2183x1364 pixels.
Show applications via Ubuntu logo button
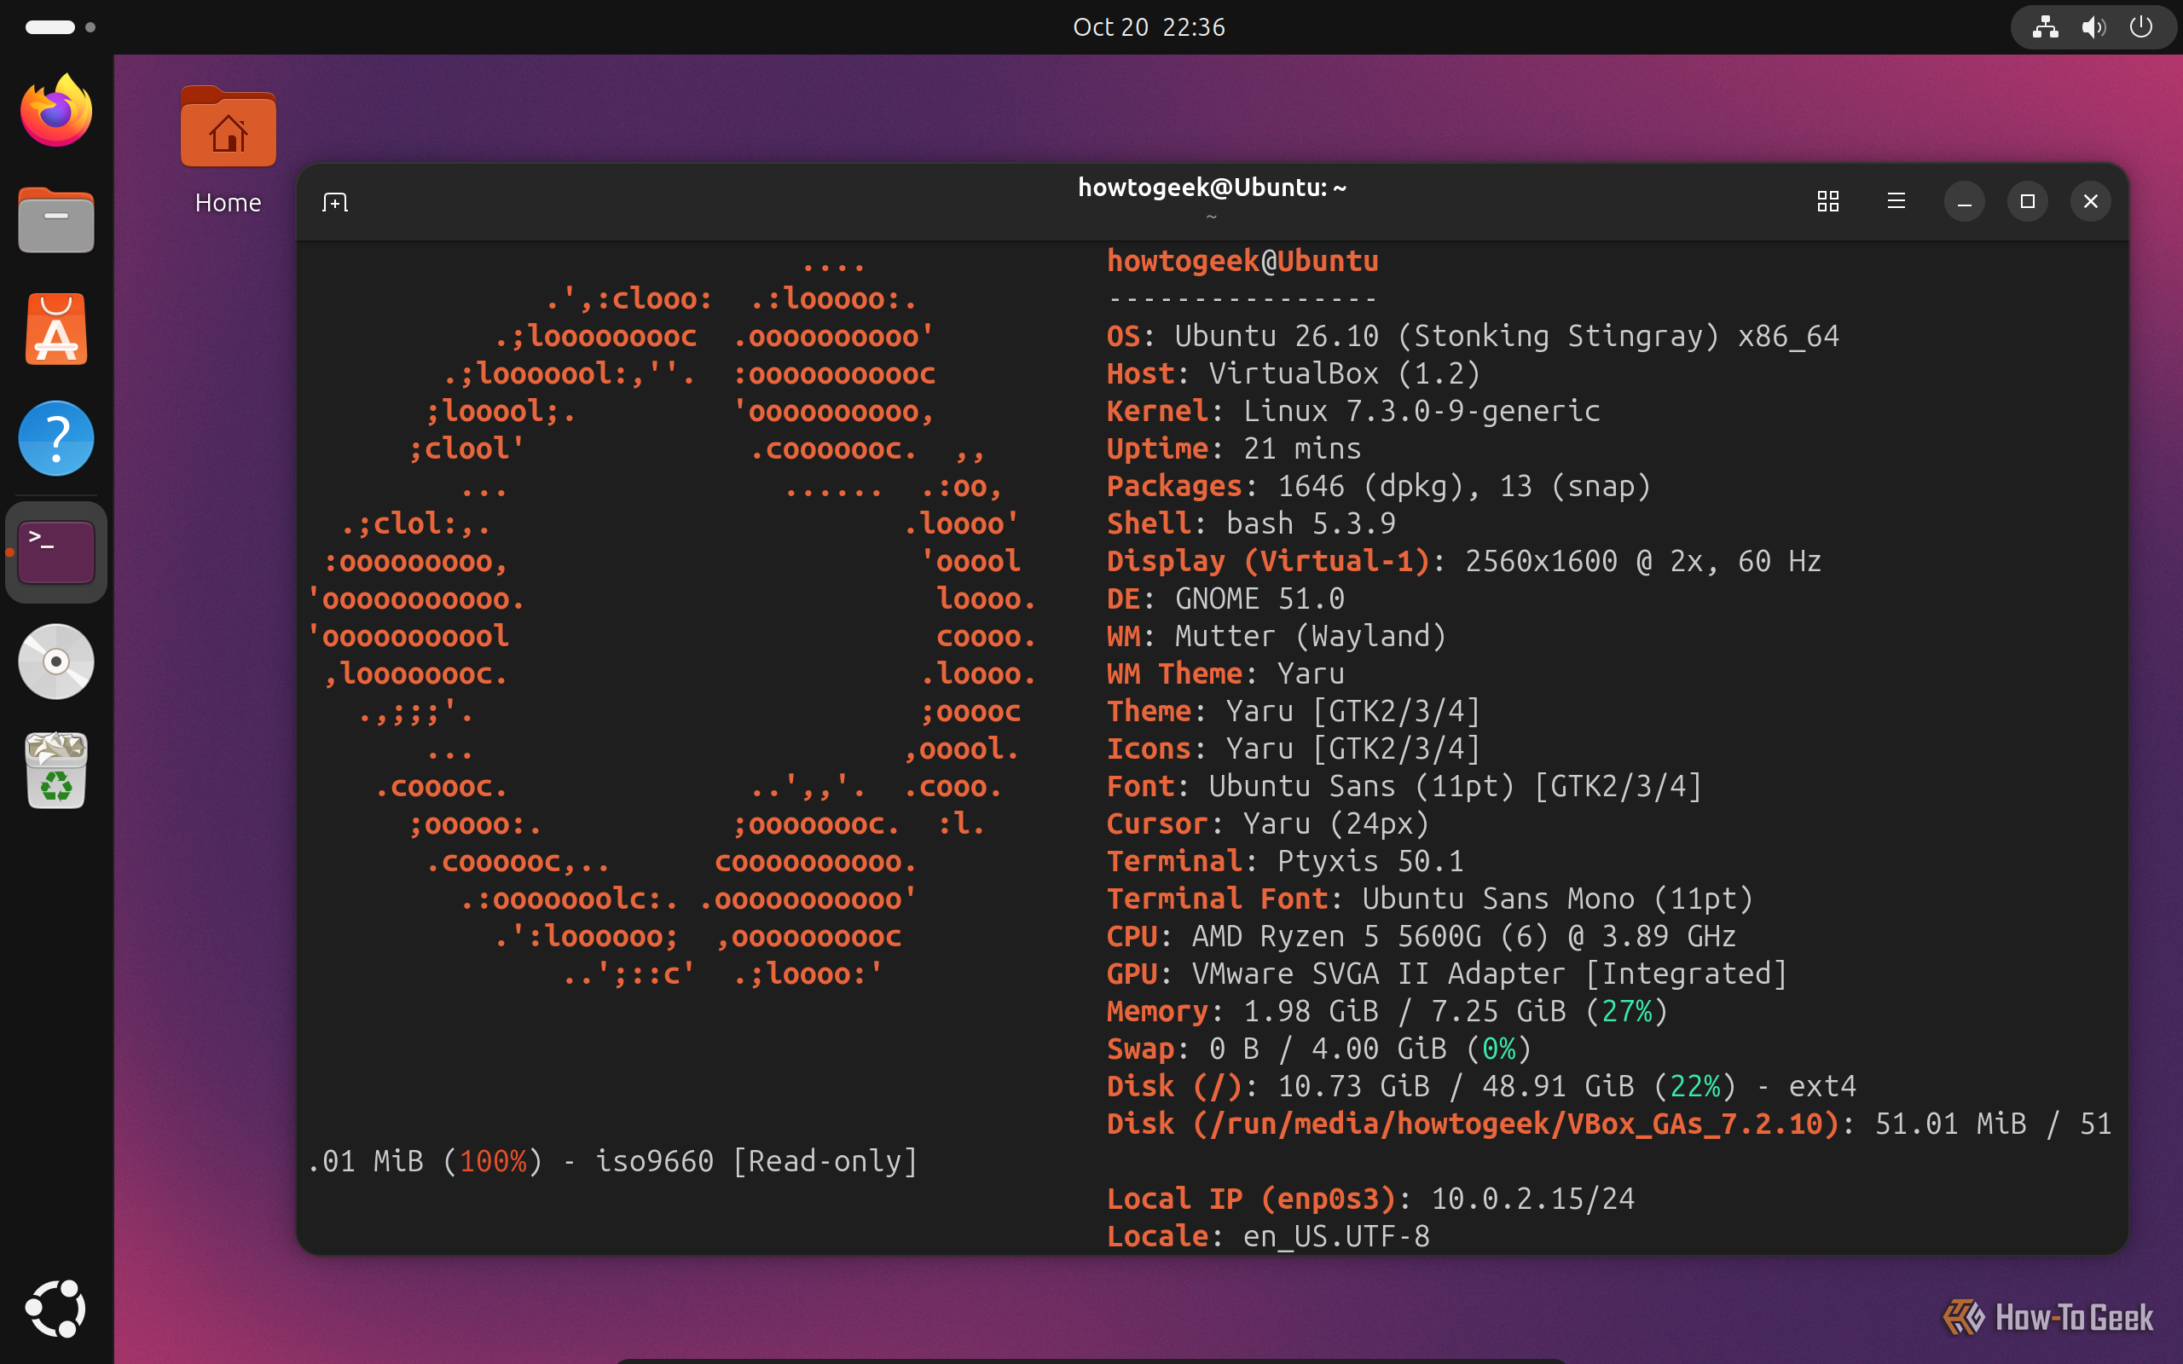tap(56, 1308)
